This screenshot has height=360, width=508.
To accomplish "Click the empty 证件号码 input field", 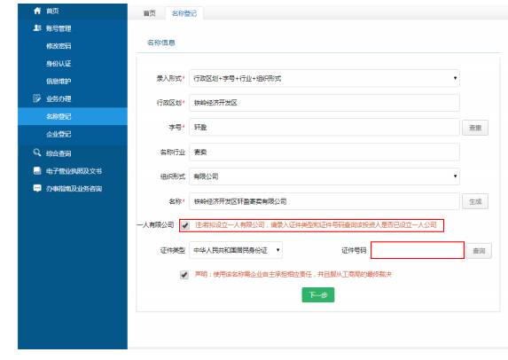I will [x=418, y=250].
